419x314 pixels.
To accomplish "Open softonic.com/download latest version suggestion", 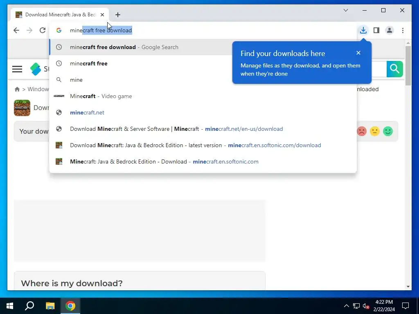I will tap(203, 145).
